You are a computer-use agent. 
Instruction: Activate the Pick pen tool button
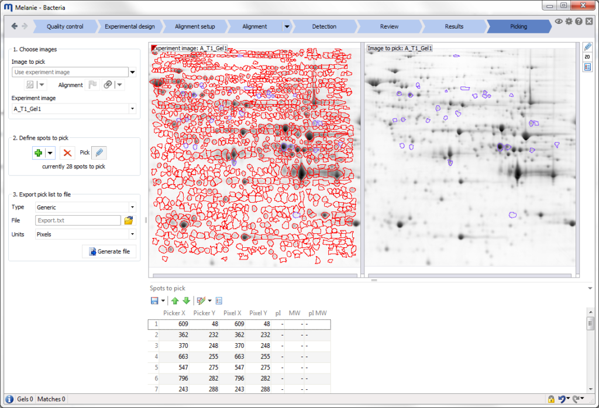pos(99,153)
